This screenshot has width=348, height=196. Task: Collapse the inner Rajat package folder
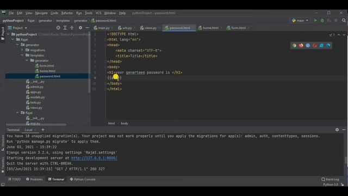tap(17, 113)
